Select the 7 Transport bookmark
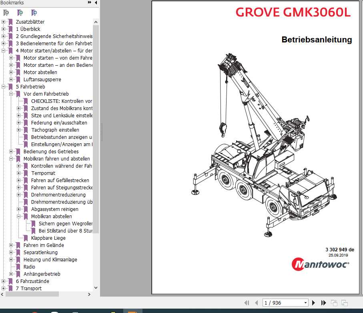The width and height of the screenshot is (363, 313). tap(29, 289)
